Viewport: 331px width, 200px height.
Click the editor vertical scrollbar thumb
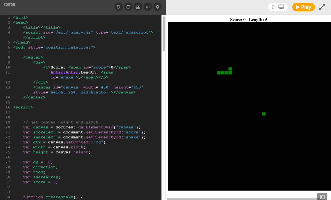[x=164, y=34]
